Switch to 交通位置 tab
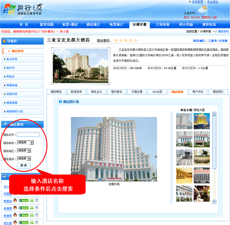 point(137,92)
